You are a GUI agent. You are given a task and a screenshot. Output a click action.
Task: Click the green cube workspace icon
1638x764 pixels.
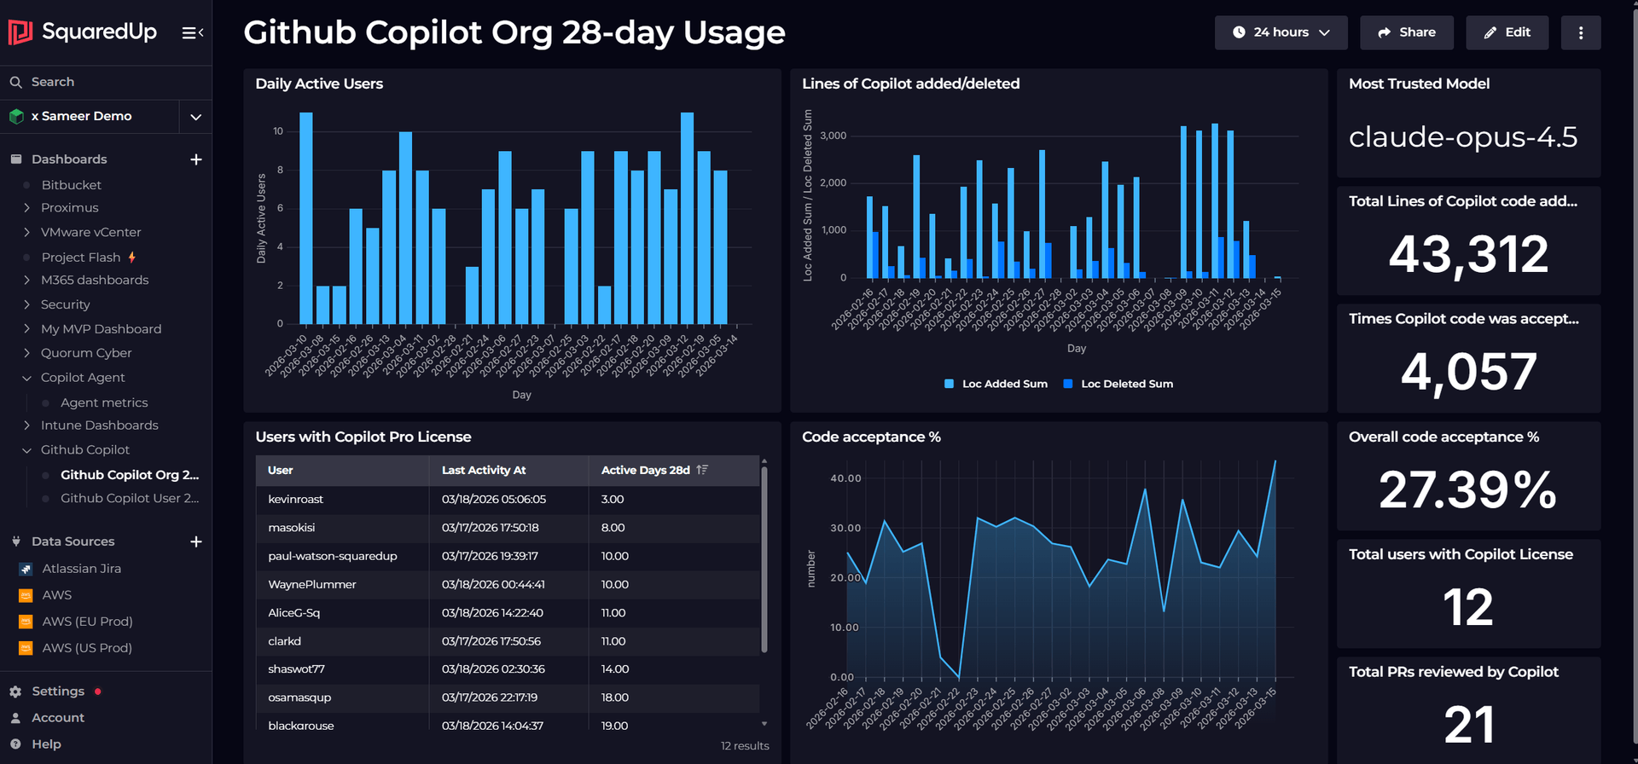point(16,116)
